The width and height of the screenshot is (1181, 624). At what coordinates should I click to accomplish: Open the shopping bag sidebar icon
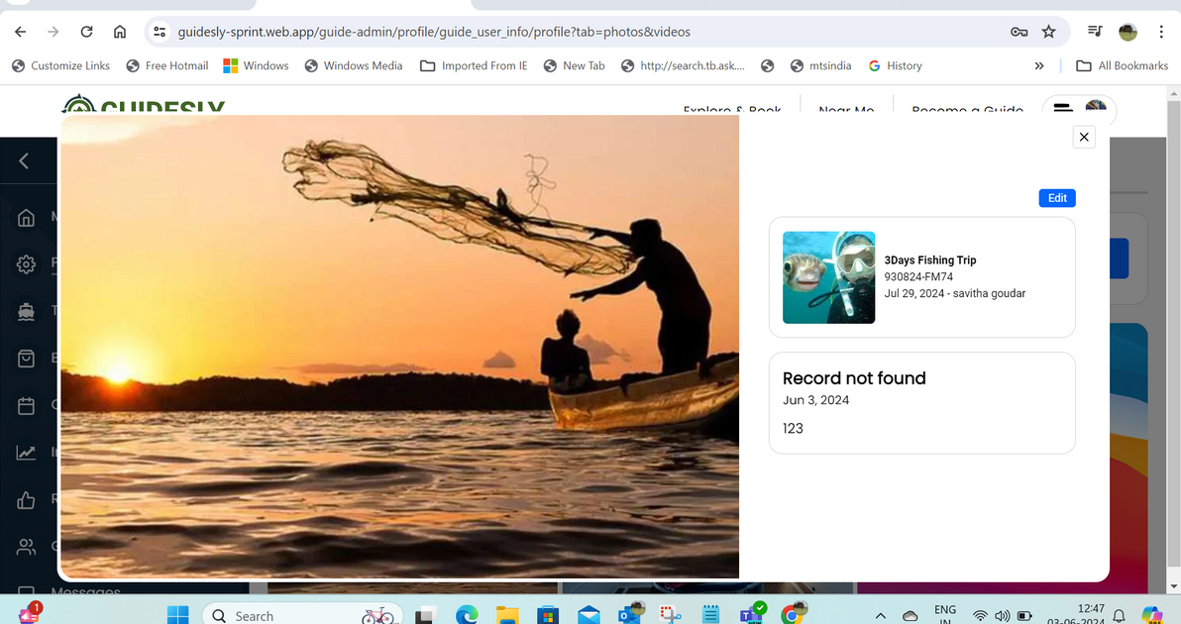pyautogui.click(x=27, y=359)
